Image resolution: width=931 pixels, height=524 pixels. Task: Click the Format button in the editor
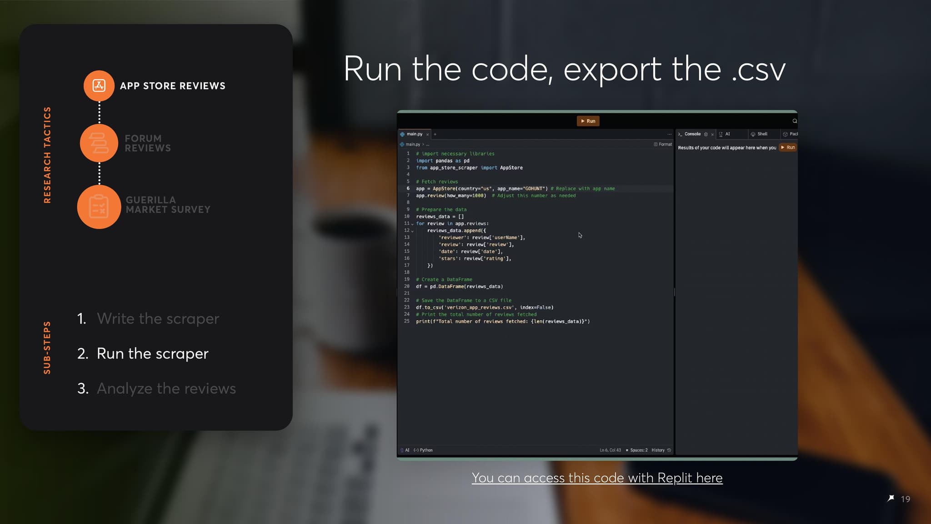pyautogui.click(x=663, y=144)
